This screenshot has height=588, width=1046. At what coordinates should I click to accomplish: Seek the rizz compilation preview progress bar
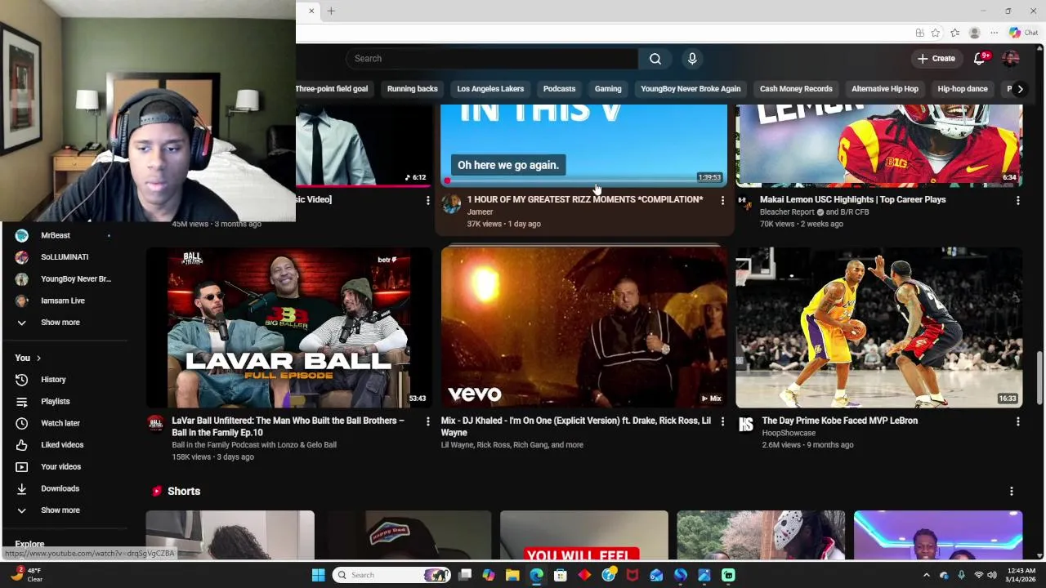(x=583, y=181)
